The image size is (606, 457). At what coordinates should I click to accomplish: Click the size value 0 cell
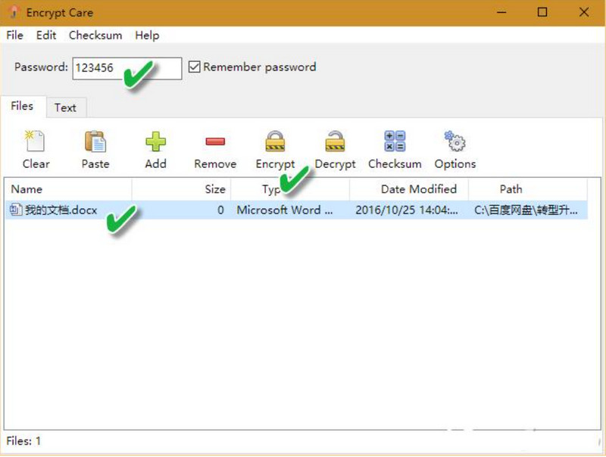(x=220, y=210)
